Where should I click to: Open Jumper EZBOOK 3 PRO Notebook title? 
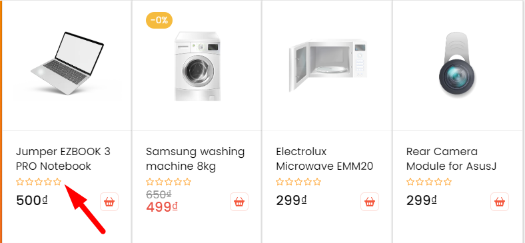pos(63,159)
